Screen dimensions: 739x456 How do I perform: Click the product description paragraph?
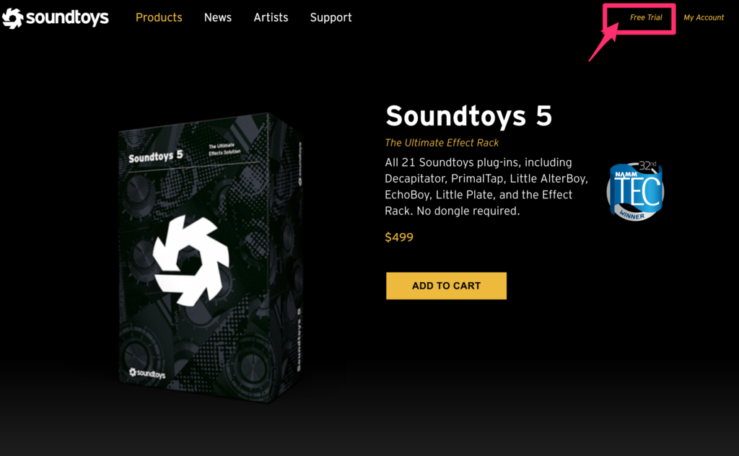pyautogui.click(x=486, y=187)
